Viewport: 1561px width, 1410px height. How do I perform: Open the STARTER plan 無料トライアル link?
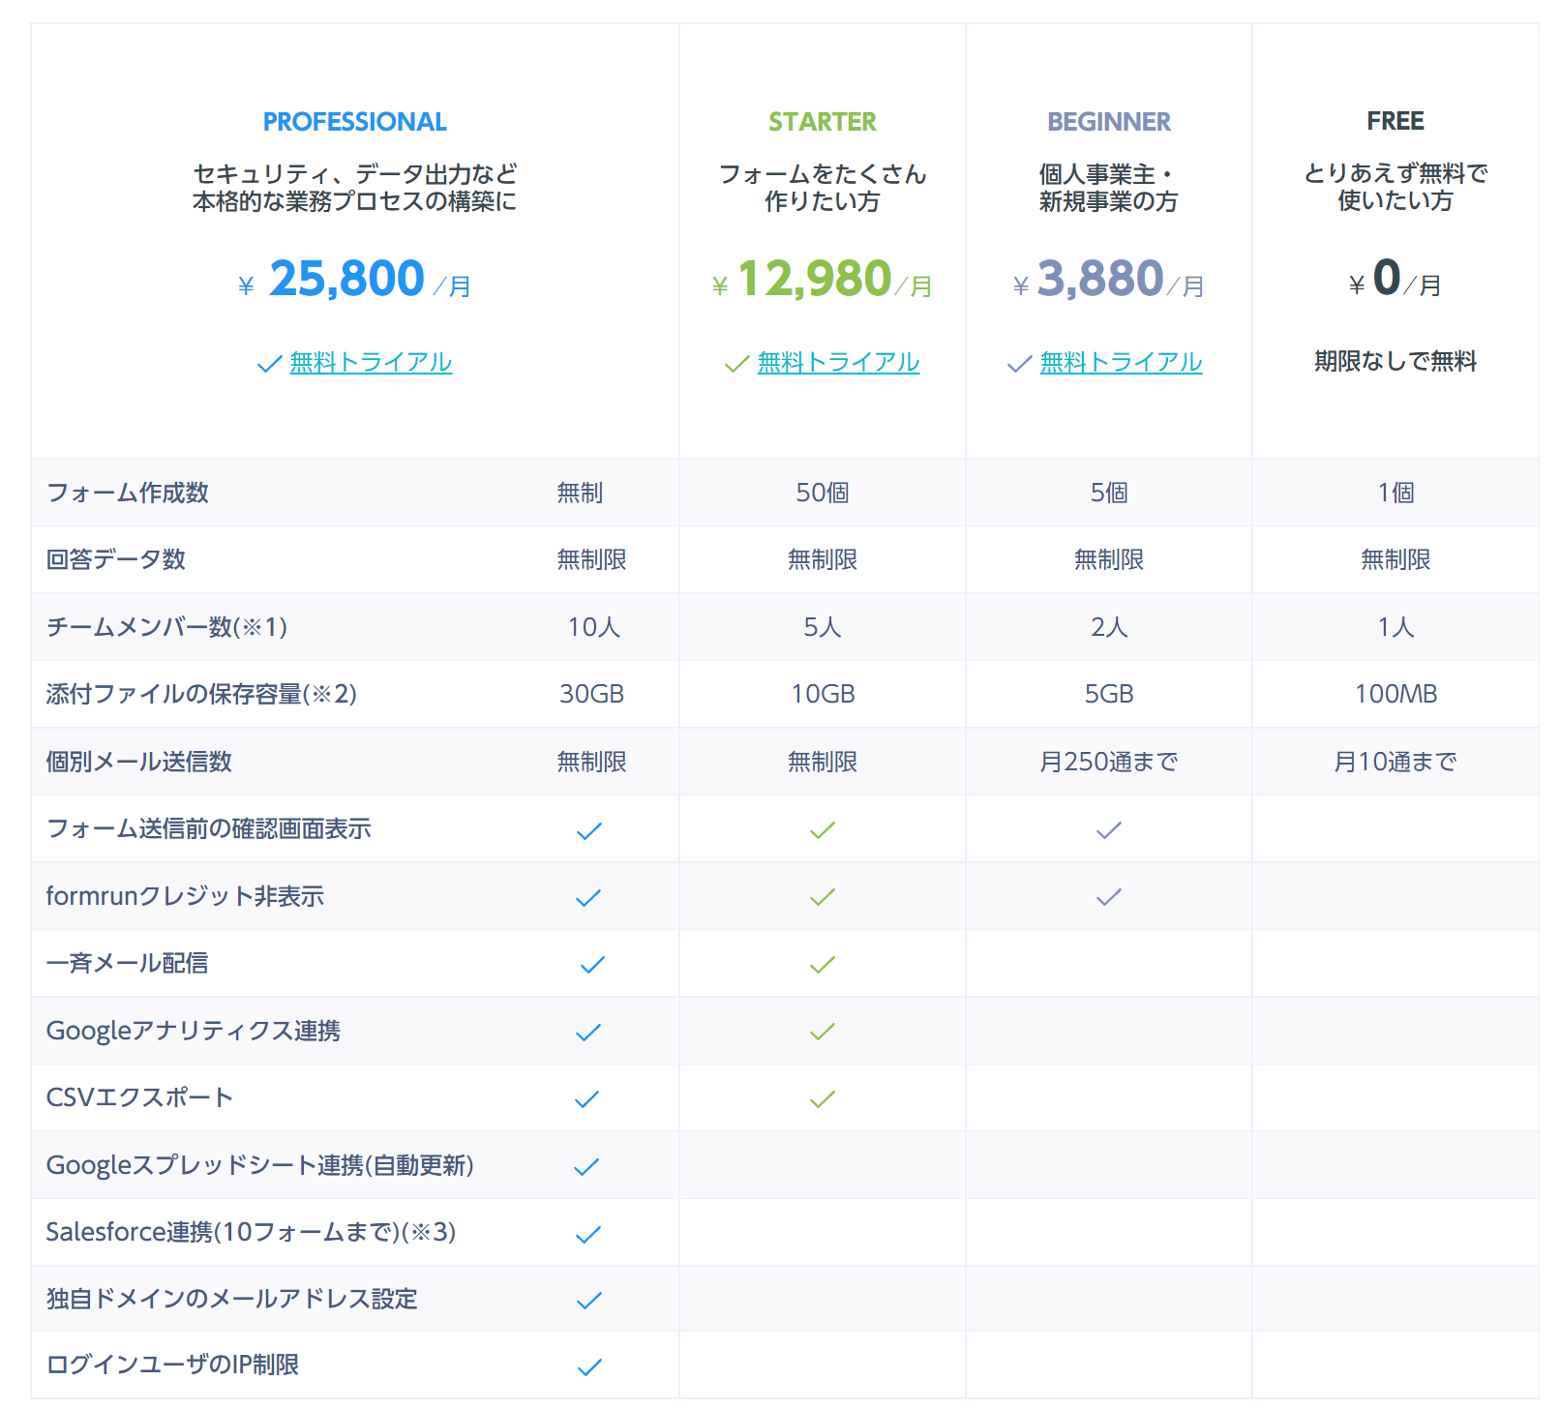tap(838, 362)
